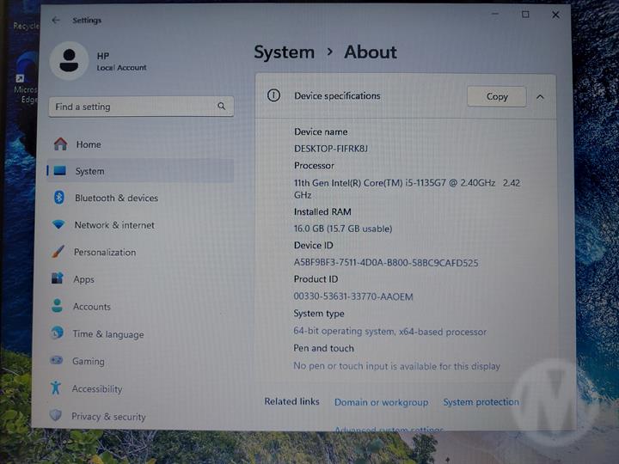
Task: Click the search magnifier icon
Action: 221,107
